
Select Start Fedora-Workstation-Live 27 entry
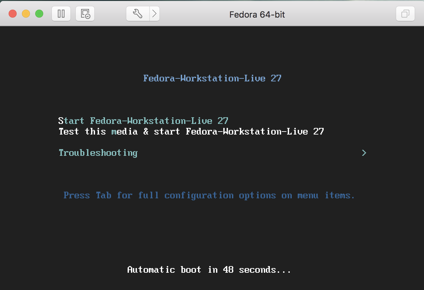[143, 121]
